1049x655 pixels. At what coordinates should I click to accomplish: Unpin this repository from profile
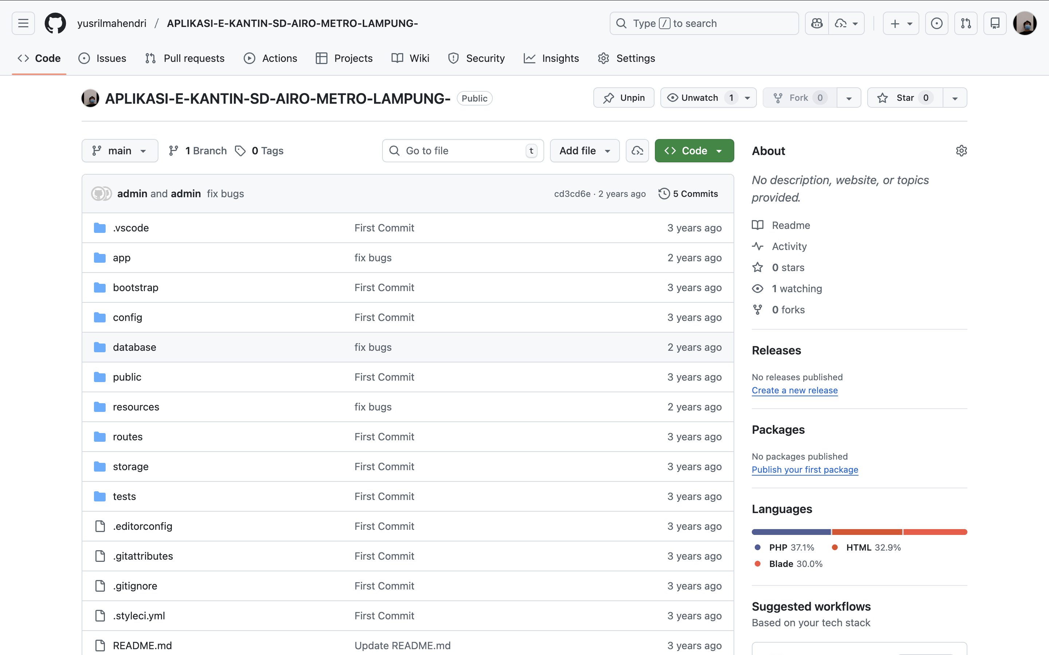coord(623,98)
